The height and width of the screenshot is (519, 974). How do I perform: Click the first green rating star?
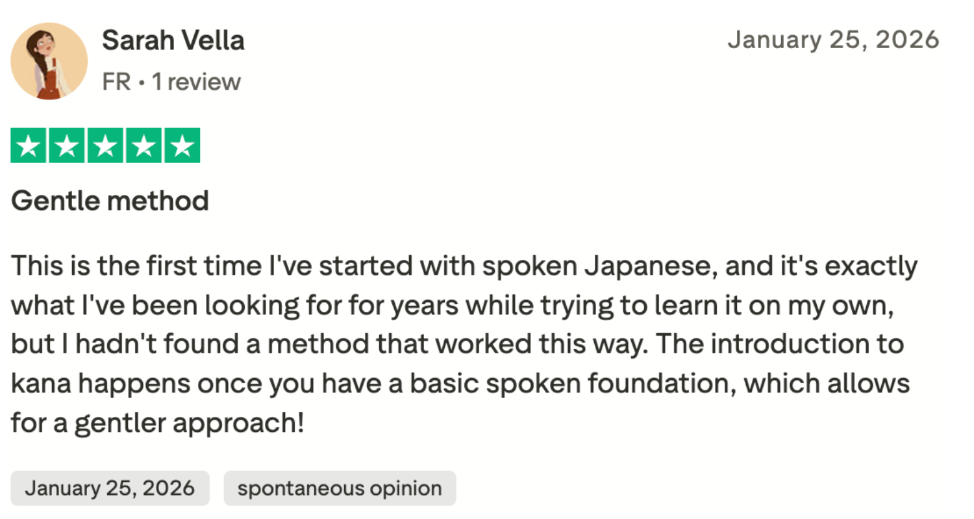[29, 146]
